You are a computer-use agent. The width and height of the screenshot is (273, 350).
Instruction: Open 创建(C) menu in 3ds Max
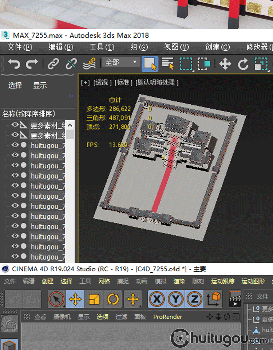pos(218,47)
